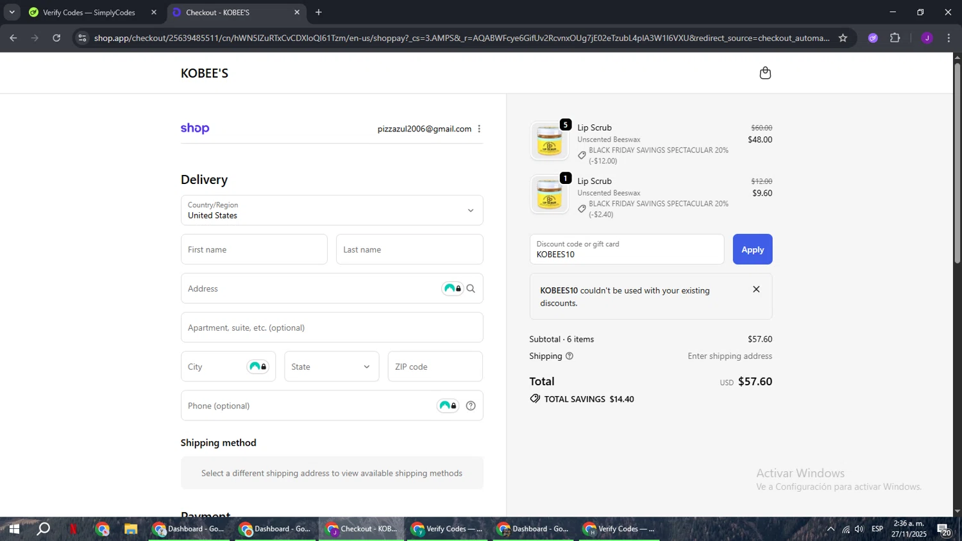Click discount tag icon on five-item Lip Scrub

click(582, 155)
